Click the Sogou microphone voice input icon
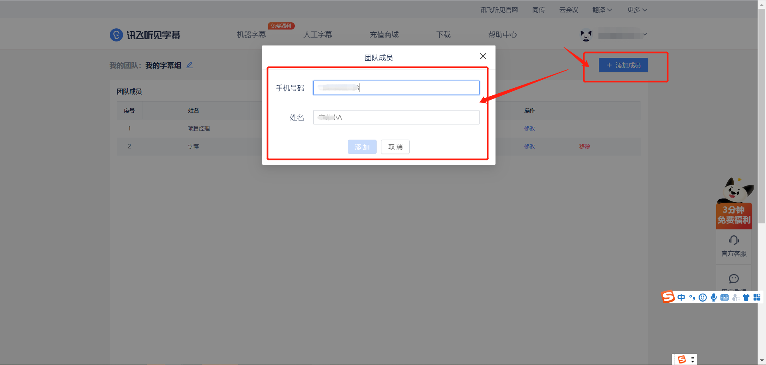This screenshot has width=766, height=365. [x=714, y=297]
